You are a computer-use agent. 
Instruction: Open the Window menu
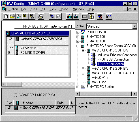(x=78, y=9)
